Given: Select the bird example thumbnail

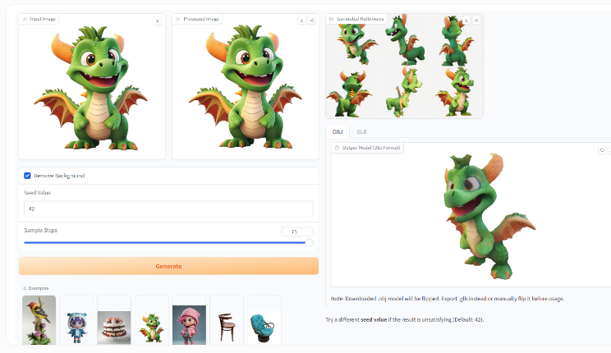Looking at the screenshot, I should (39, 320).
